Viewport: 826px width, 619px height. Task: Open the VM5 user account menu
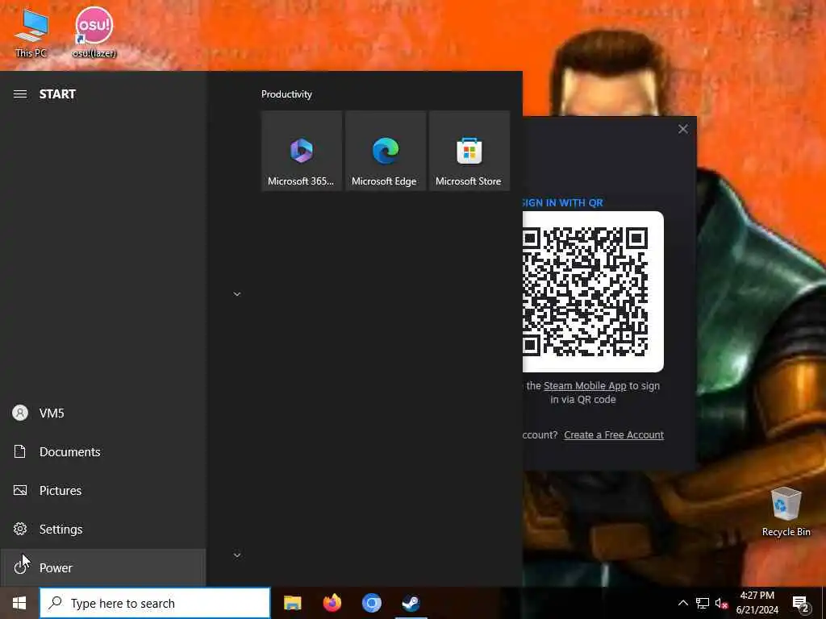click(102, 413)
